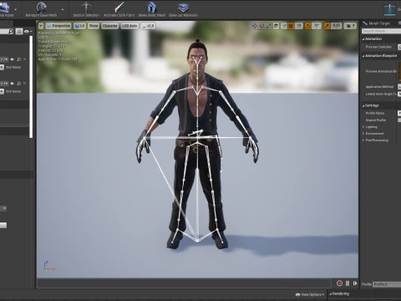401x301 pixels.
Task: Expand the Lighting section
Action: coord(363,127)
